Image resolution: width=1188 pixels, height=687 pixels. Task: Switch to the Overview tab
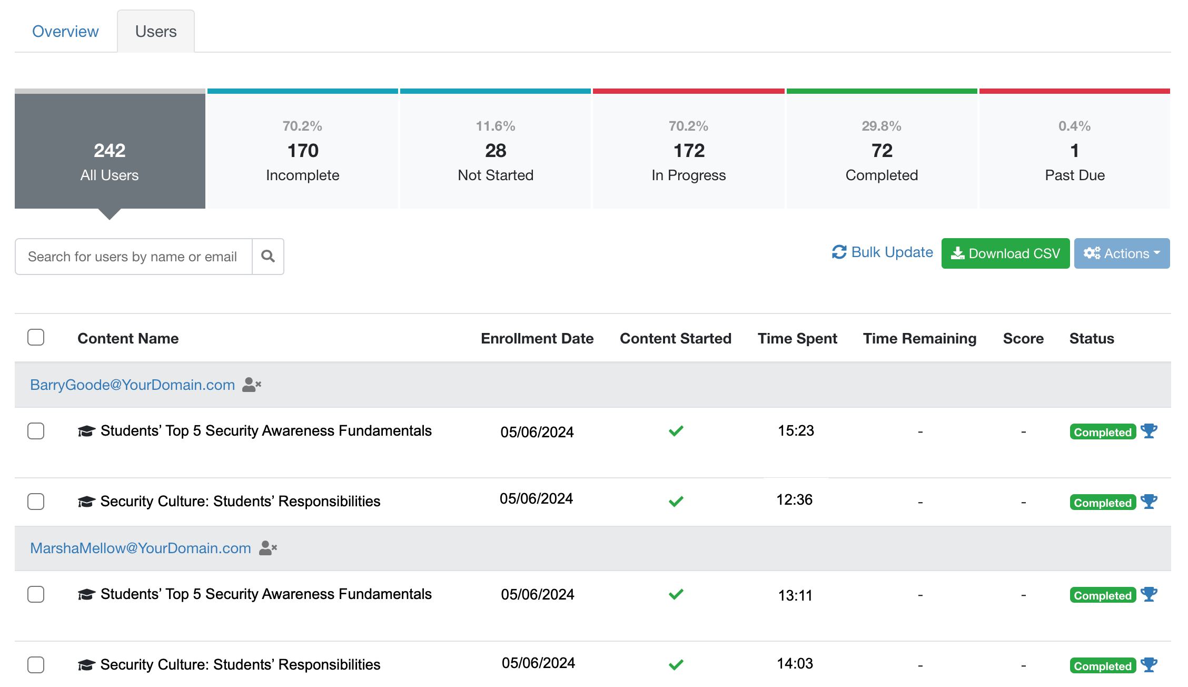click(65, 31)
